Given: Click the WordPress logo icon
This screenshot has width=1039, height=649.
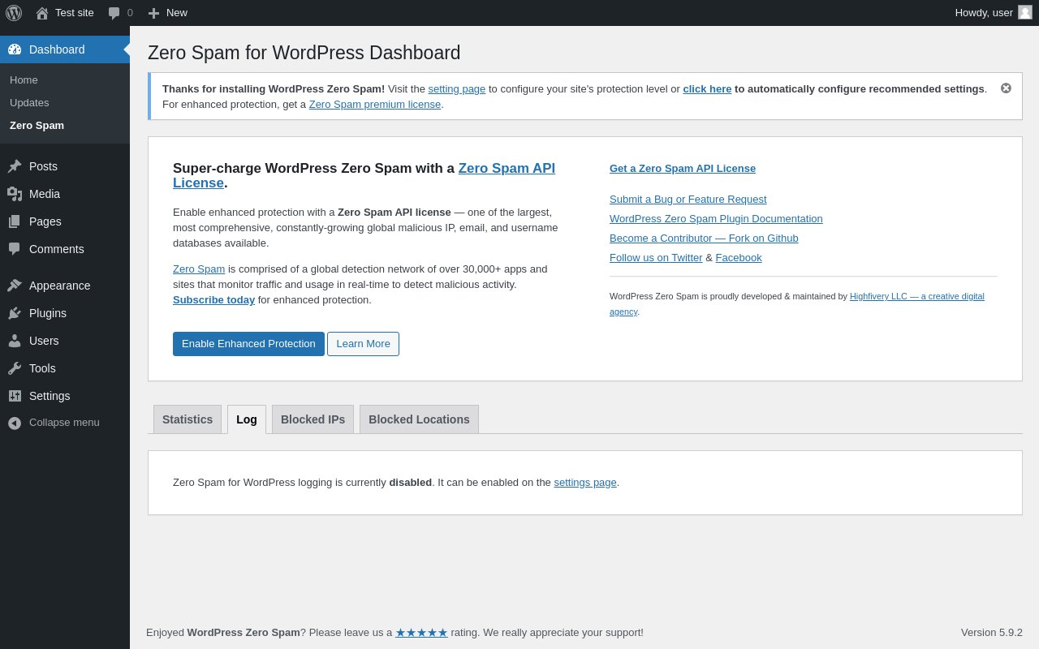Looking at the screenshot, I should [x=14, y=13].
